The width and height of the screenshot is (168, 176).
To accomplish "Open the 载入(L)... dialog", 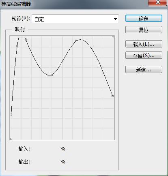I will coord(144,44).
